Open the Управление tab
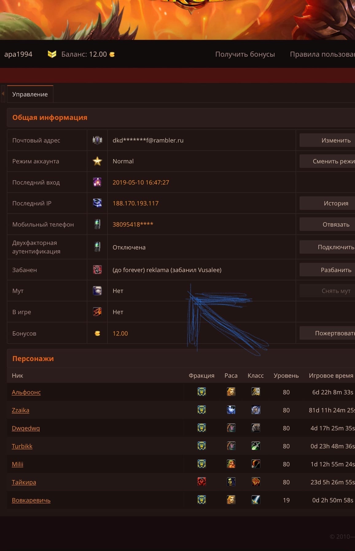Image resolution: width=355 pixels, height=551 pixels. (x=30, y=94)
